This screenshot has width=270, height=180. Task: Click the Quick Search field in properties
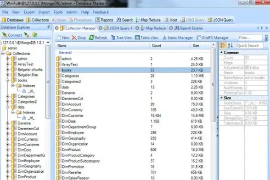tap(250, 45)
